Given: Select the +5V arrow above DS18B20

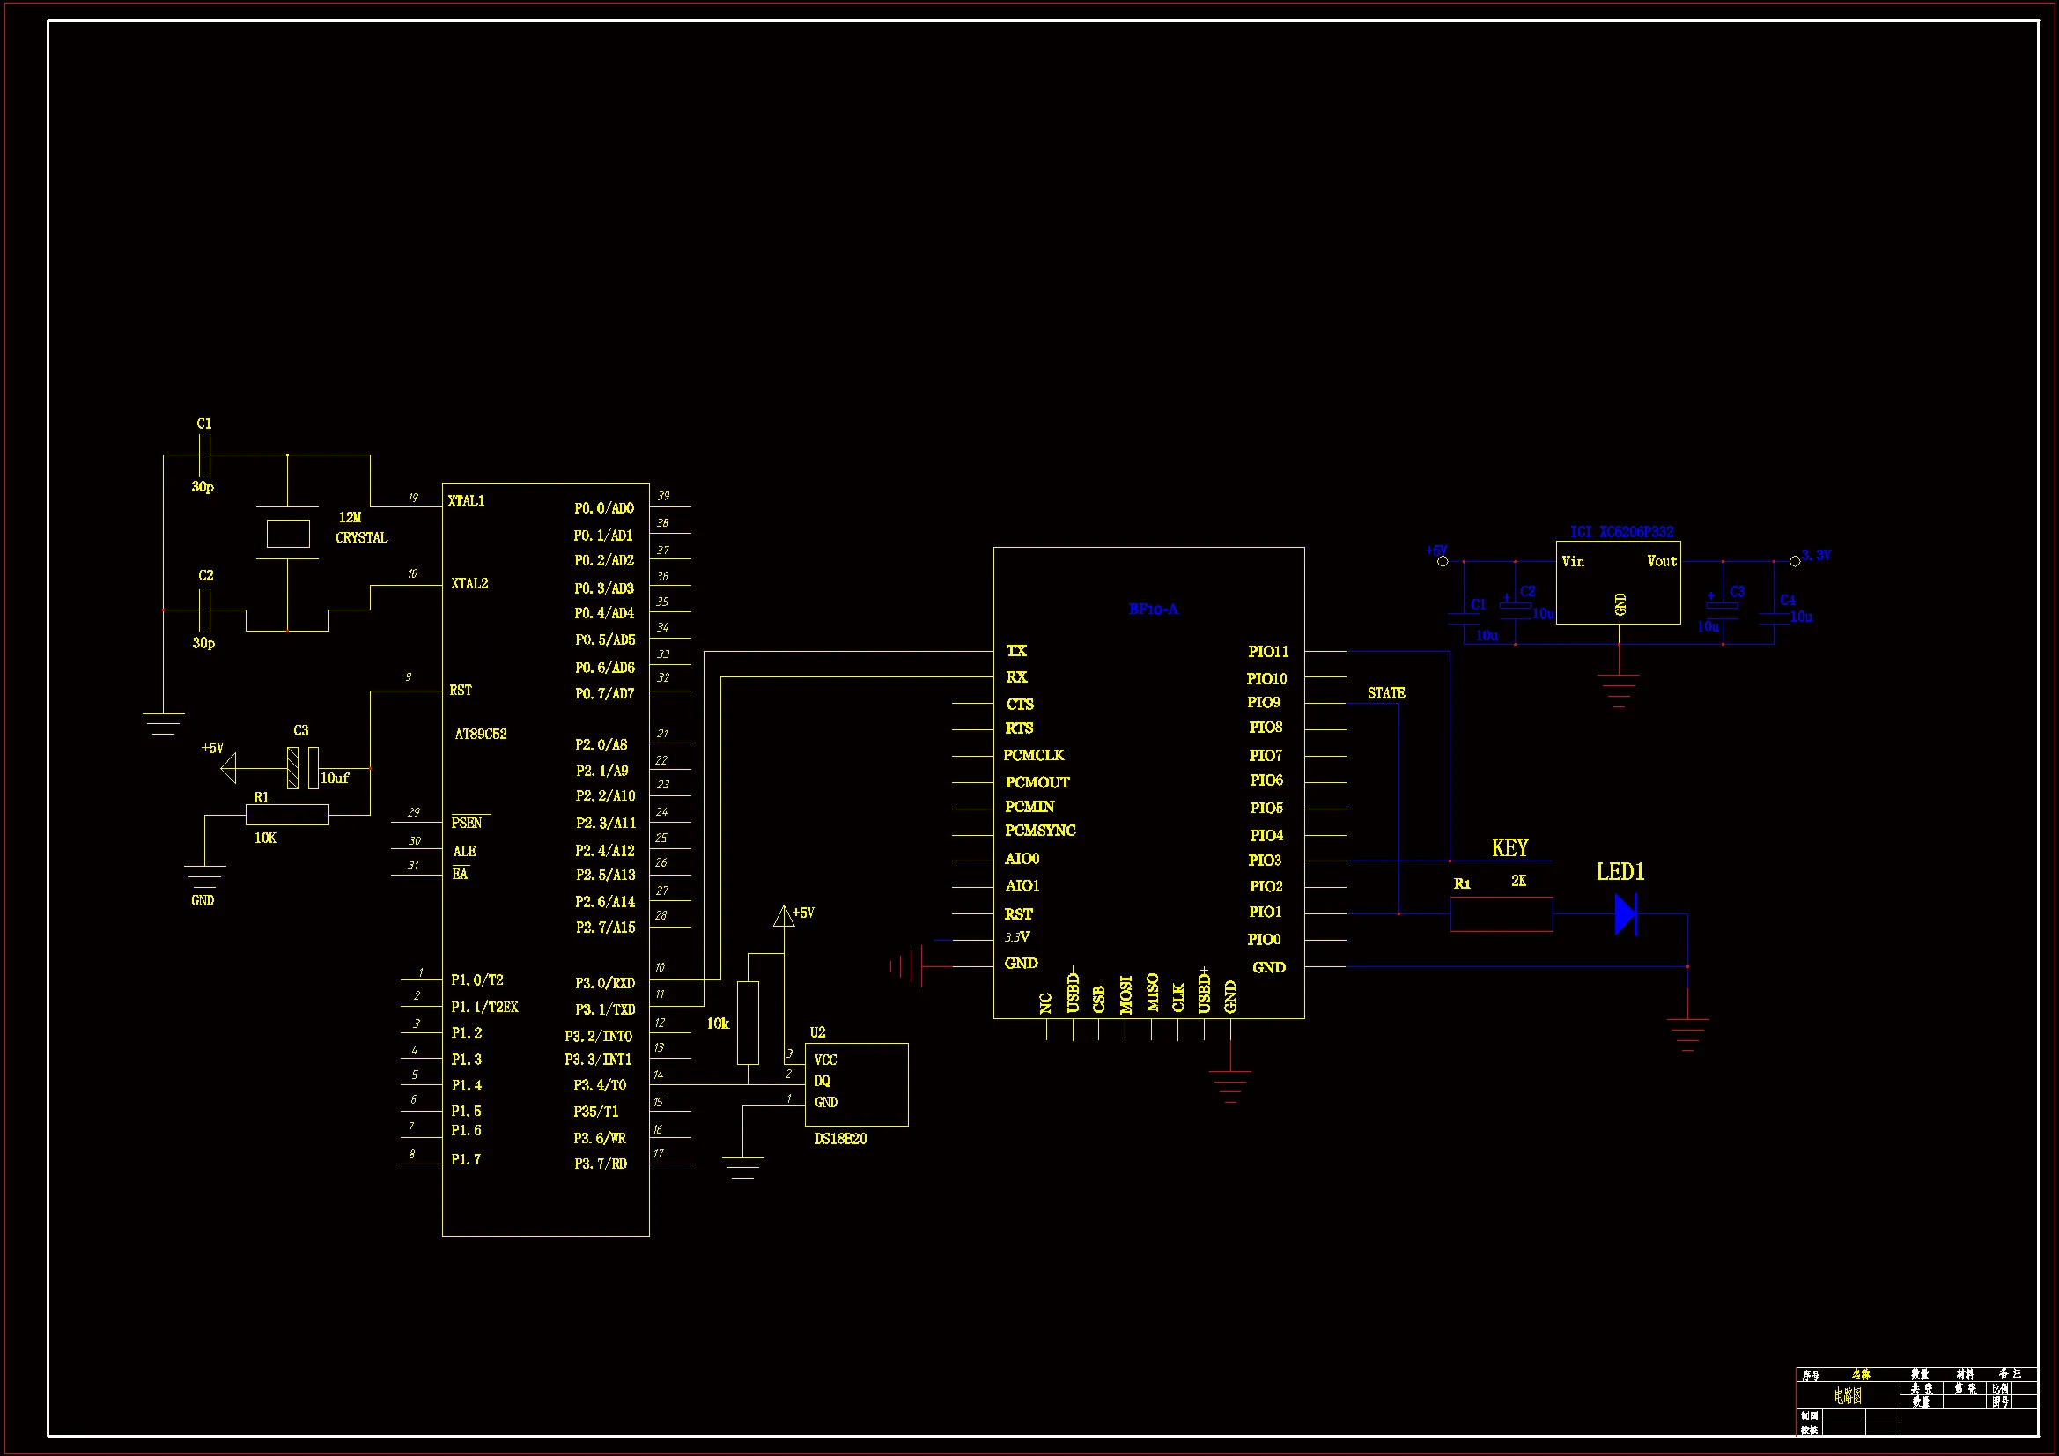Looking at the screenshot, I should coord(784,916).
